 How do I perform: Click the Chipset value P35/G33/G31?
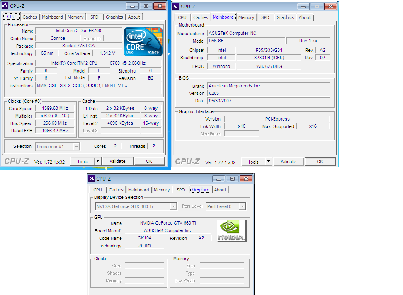269,50
